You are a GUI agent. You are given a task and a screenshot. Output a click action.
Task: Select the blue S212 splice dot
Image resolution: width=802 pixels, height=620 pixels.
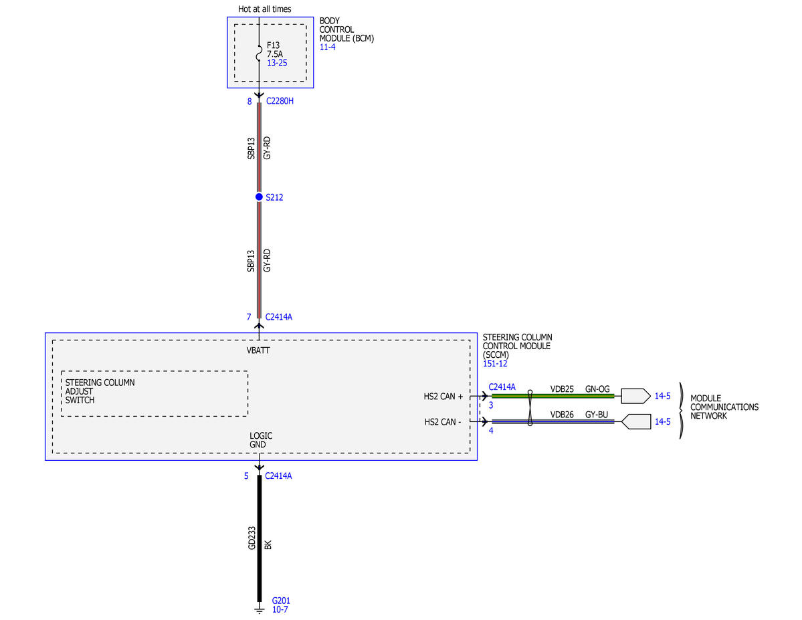(259, 197)
